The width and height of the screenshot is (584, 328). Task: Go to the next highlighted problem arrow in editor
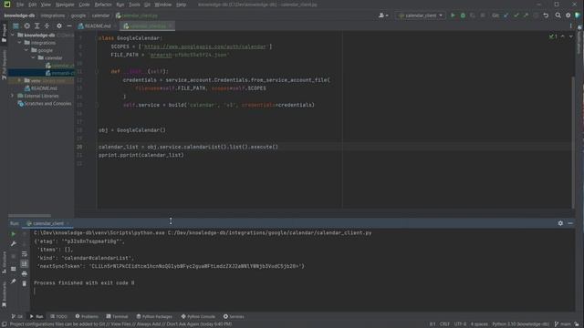[x=571, y=36]
